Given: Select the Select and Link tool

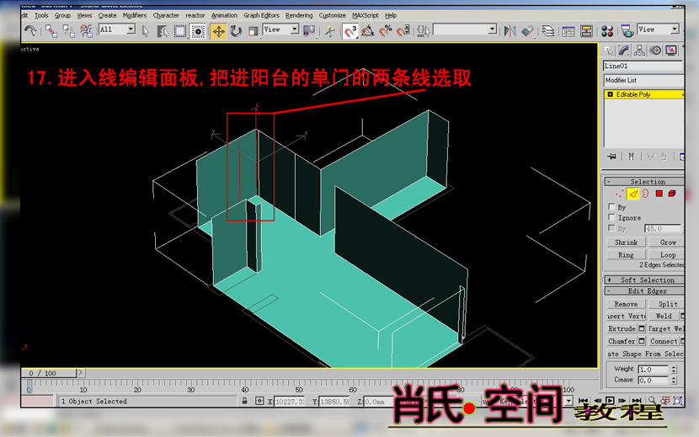Looking at the screenshot, I should tap(51, 31).
